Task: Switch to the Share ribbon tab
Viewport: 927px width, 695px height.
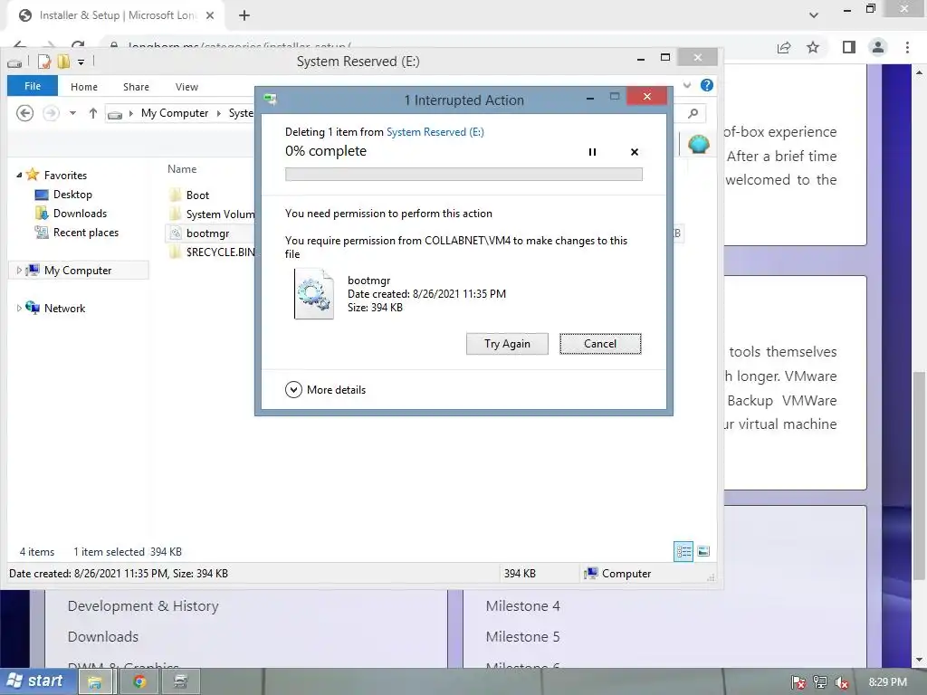Action: (136, 87)
